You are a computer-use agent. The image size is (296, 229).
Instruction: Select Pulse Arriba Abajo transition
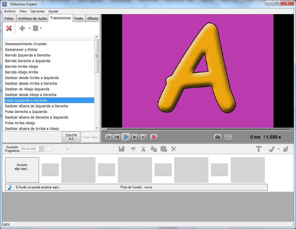tap(49, 123)
